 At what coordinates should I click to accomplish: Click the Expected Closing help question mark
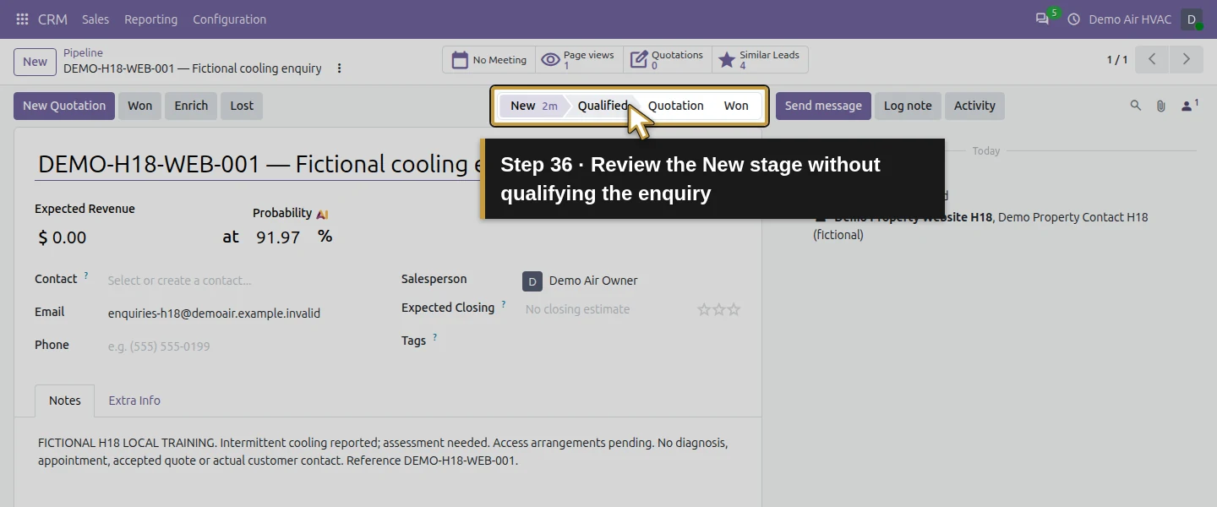[x=504, y=304]
